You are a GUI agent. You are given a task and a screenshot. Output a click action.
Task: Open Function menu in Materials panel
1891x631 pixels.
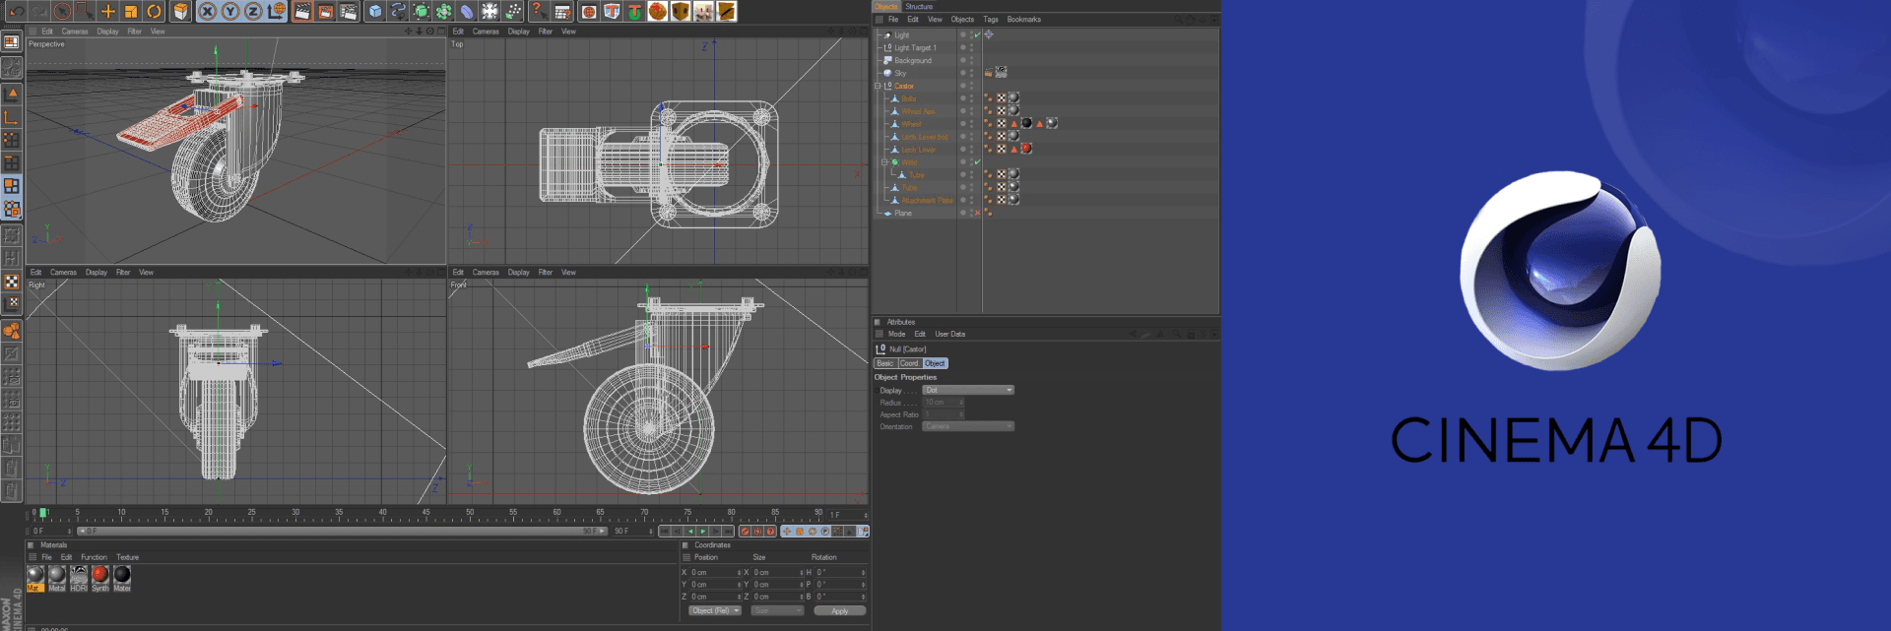point(95,558)
